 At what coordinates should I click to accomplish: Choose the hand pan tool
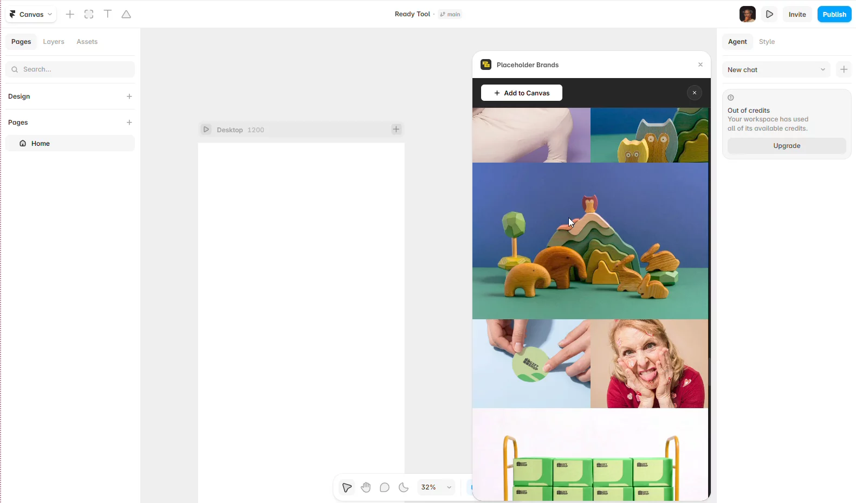(x=366, y=487)
